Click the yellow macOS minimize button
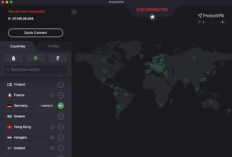 pyautogui.click(x=7, y=2)
